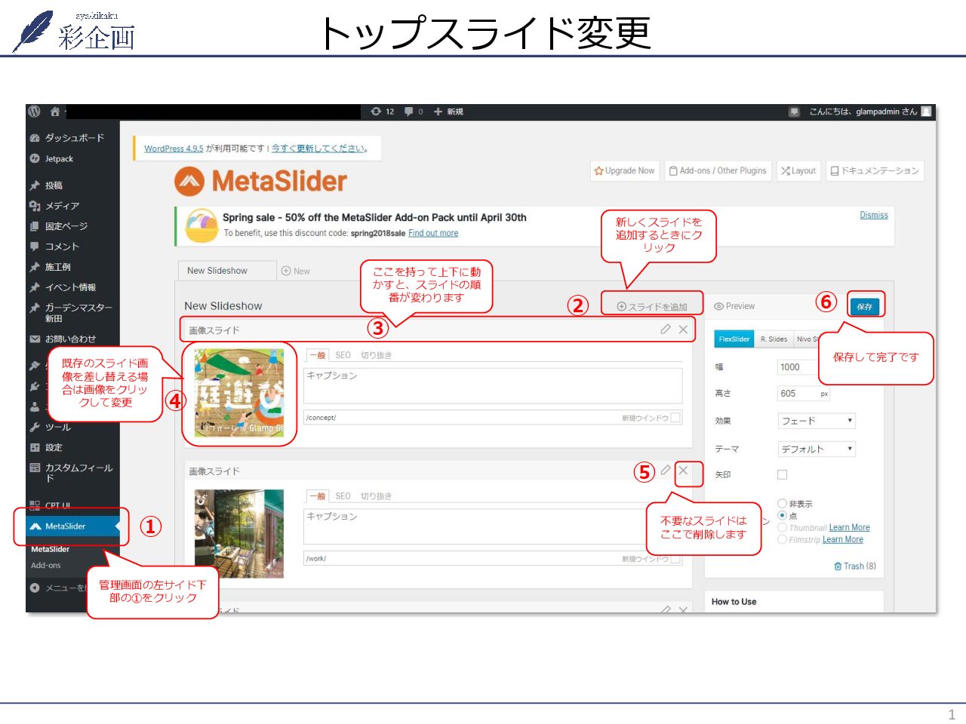Open 一般 tab of second slide
This screenshot has width=966, height=724.
point(318,496)
